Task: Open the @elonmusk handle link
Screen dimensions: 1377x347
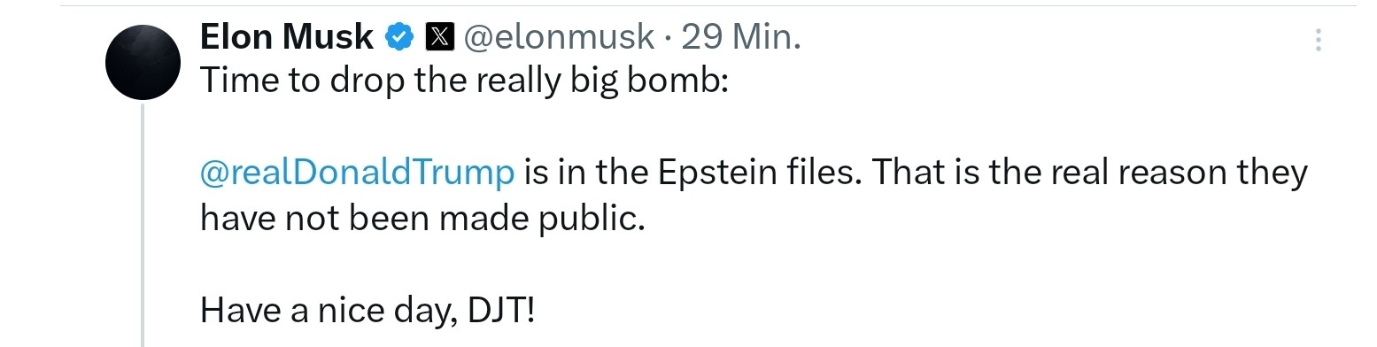Action: (560, 37)
